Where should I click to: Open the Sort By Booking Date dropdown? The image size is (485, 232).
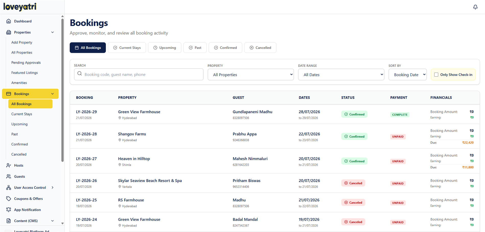click(408, 75)
